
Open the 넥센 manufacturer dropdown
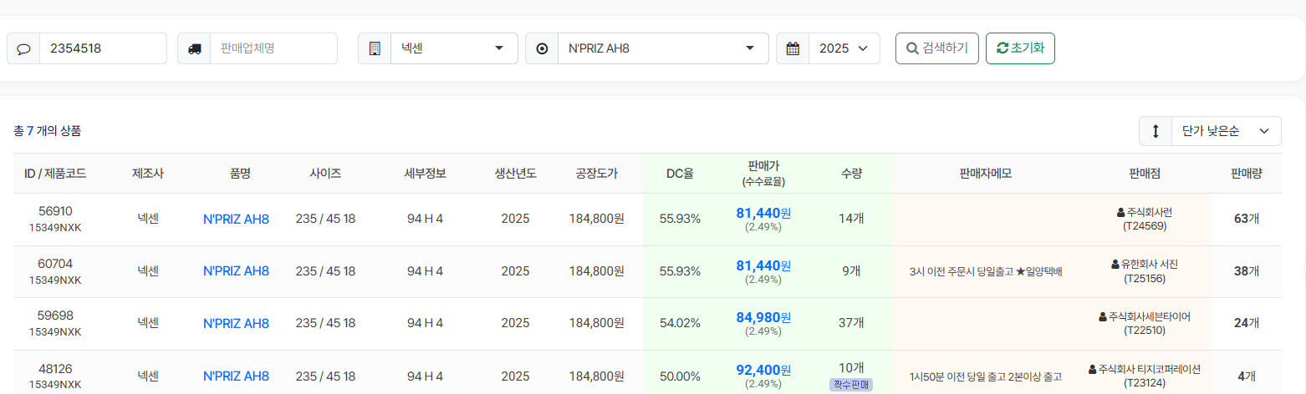(453, 48)
